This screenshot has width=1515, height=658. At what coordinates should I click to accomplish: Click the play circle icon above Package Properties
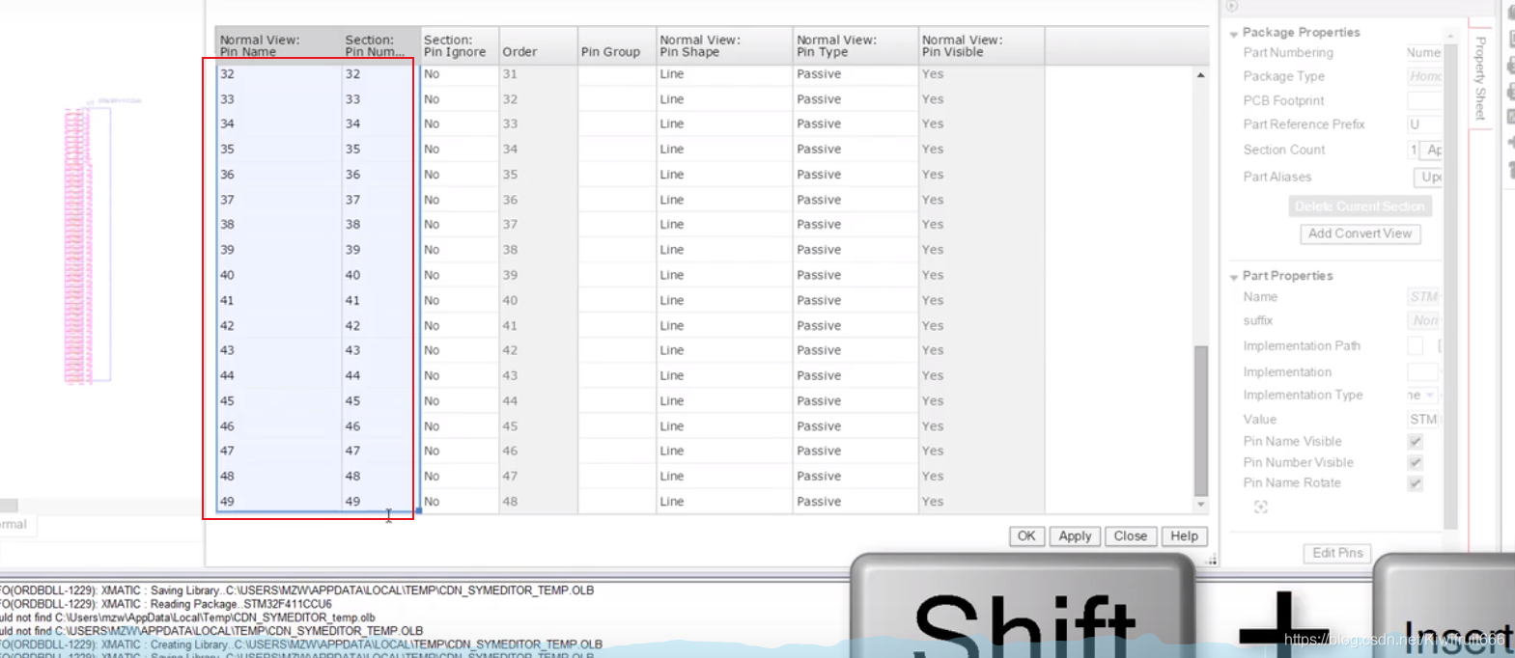(x=1232, y=7)
